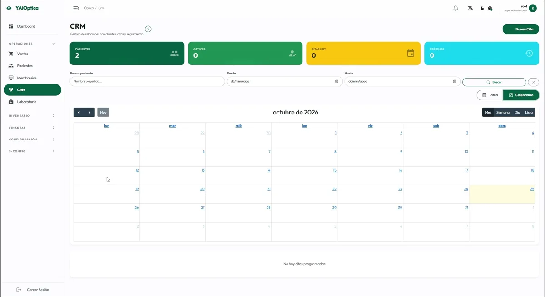Click the Citas Hoy calendar icon
Viewport: 545px width, 297px height.
[x=411, y=53]
